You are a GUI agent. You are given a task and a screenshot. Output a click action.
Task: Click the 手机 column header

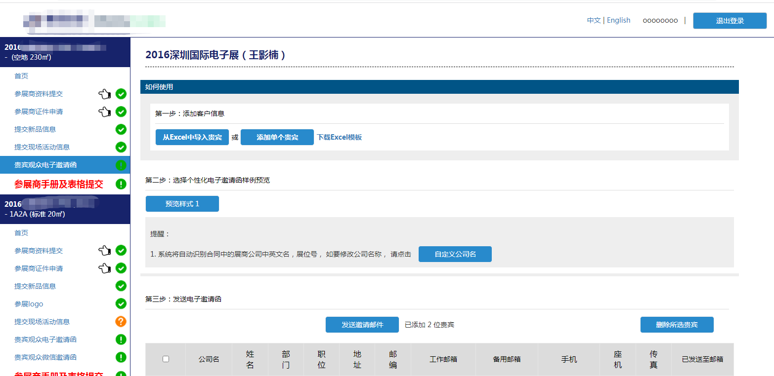(569, 359)
